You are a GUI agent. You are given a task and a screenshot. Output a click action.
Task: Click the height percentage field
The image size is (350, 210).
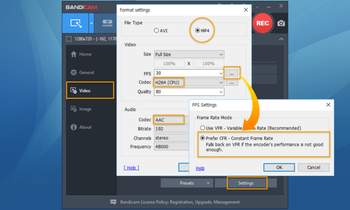click(x=209, y=63)
